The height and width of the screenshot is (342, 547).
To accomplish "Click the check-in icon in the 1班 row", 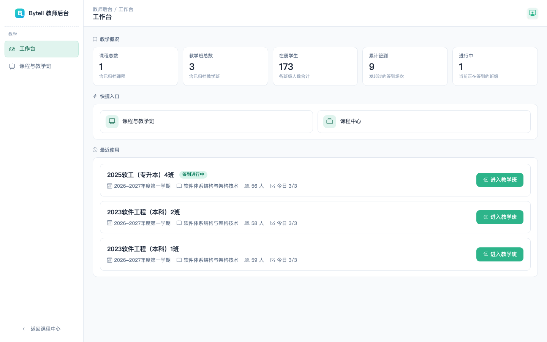I will [x=272, y=260].
